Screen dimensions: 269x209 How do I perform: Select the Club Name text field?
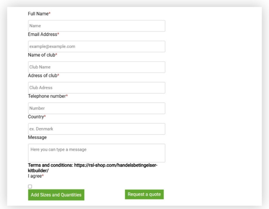pyautogui.click(x=96, y=67)
